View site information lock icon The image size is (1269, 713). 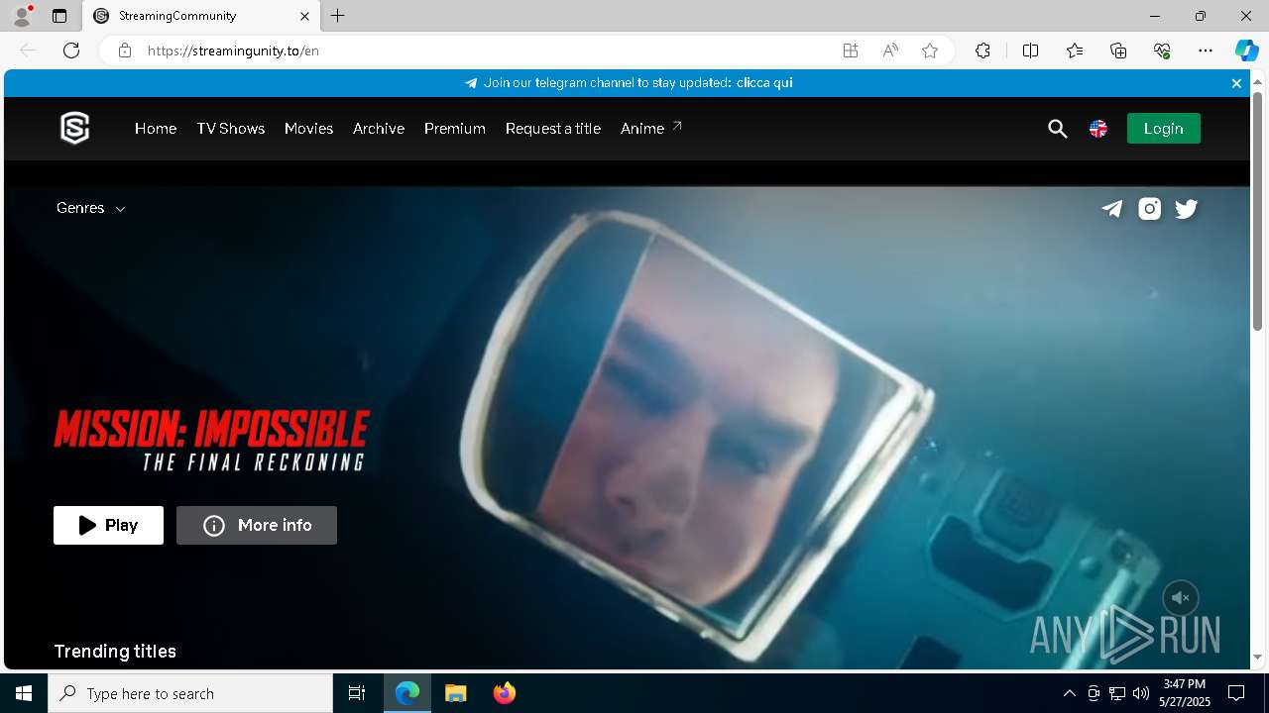[125, 51]
